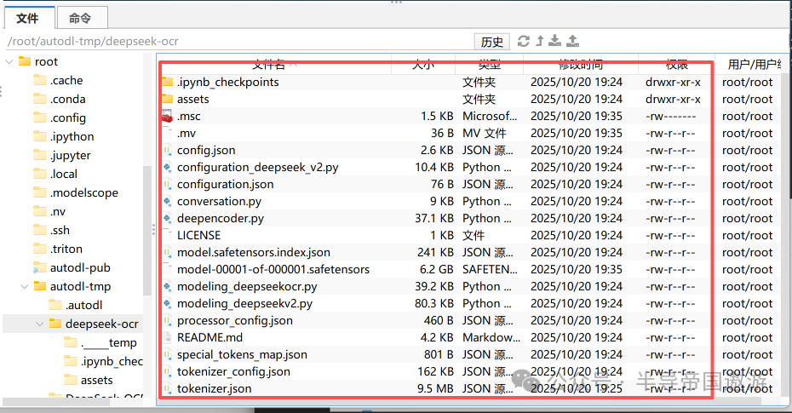This screenshot has width=792, height=413.
Task: Select the .local folder in tree
Action: (64, 174)
